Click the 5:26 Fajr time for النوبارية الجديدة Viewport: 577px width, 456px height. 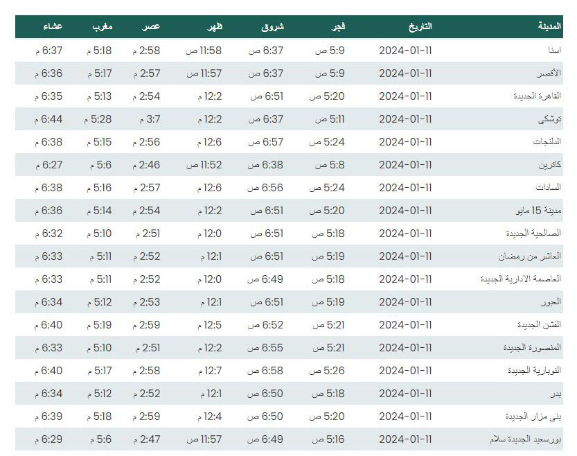point(327,371)
